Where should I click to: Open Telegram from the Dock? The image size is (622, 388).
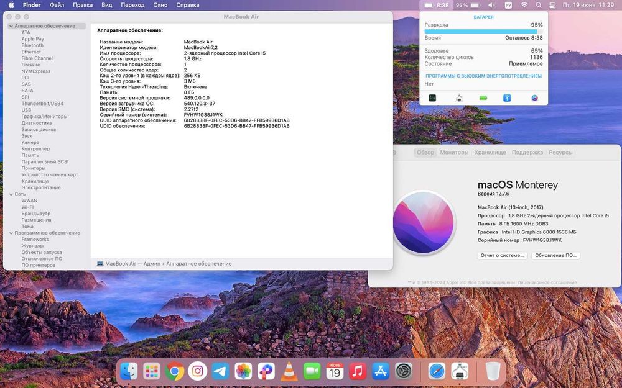click(220, 371)
